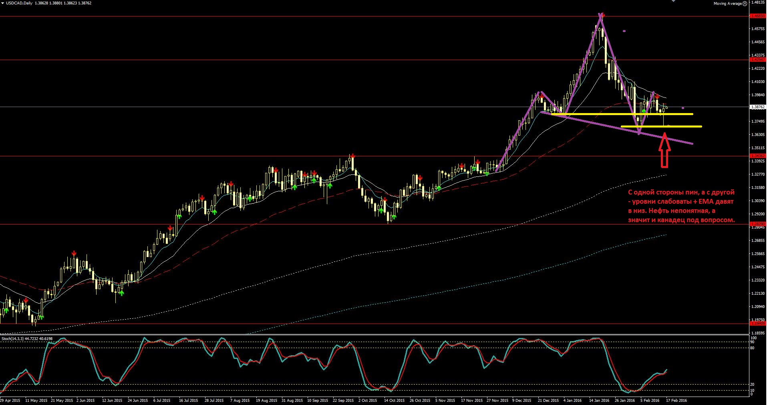Click the 27 Nov 2015 date label
Screen dimensions: 767x405
click(x=497, y=400)
